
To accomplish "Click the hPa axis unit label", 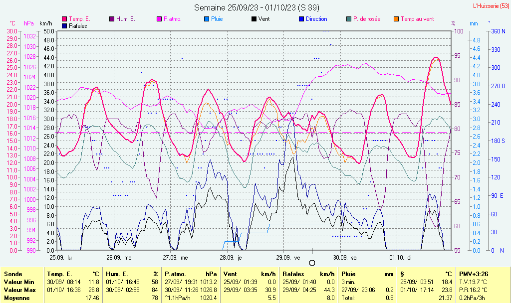I will 29,23.
